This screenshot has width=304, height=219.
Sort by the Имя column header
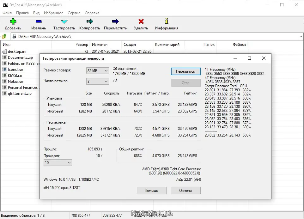pyautogui.click(x=26, y=45)
